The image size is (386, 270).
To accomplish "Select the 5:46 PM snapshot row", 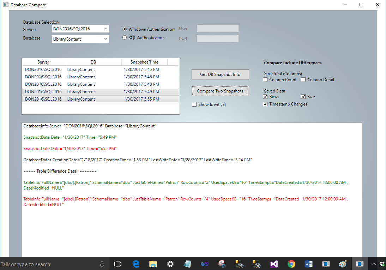I will click(101, 77).
